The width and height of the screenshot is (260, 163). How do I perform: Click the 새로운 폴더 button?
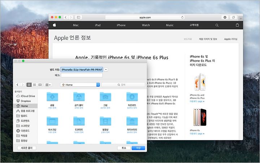[x=26, y=148]
